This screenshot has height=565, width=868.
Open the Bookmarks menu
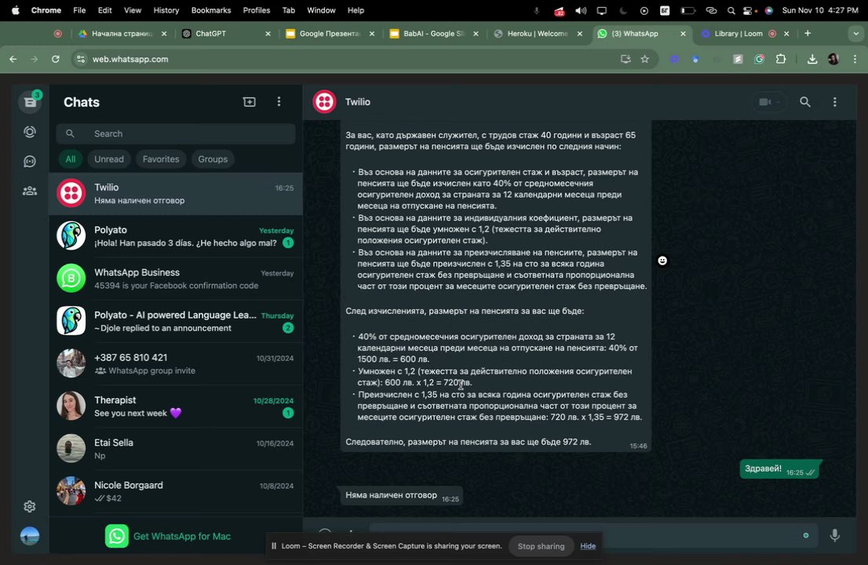point(211,10)
